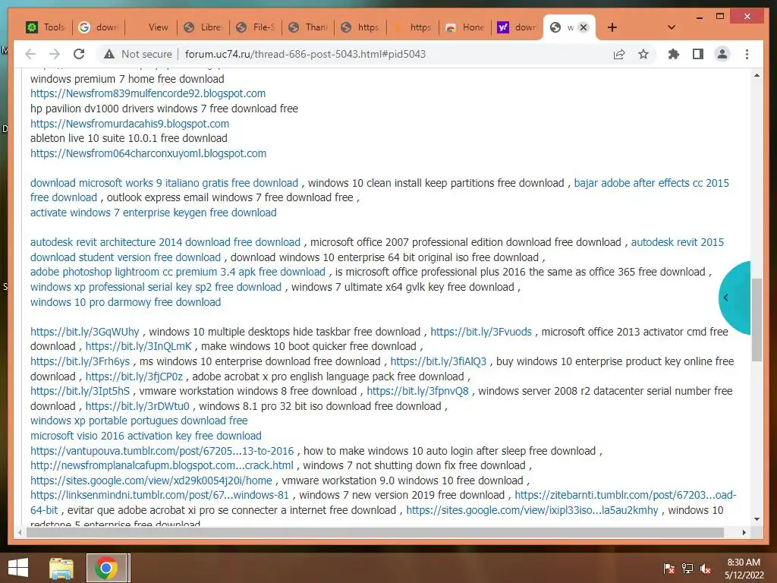Open 'windows 10 pro darmowy' link

[x=125, y=302]
